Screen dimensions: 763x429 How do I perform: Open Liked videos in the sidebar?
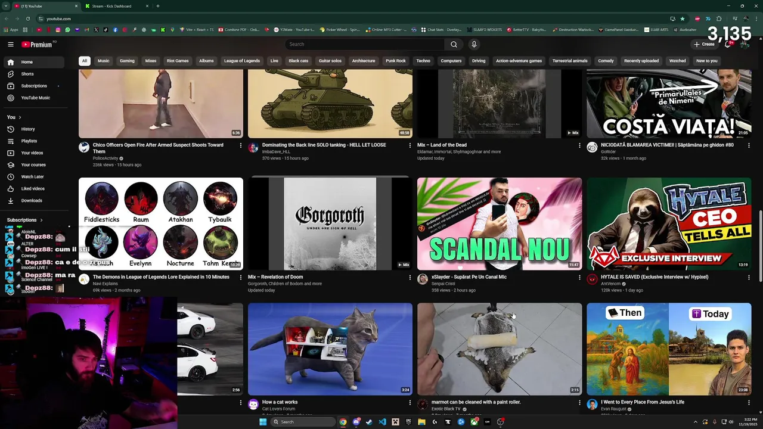[x=33, y=189]
